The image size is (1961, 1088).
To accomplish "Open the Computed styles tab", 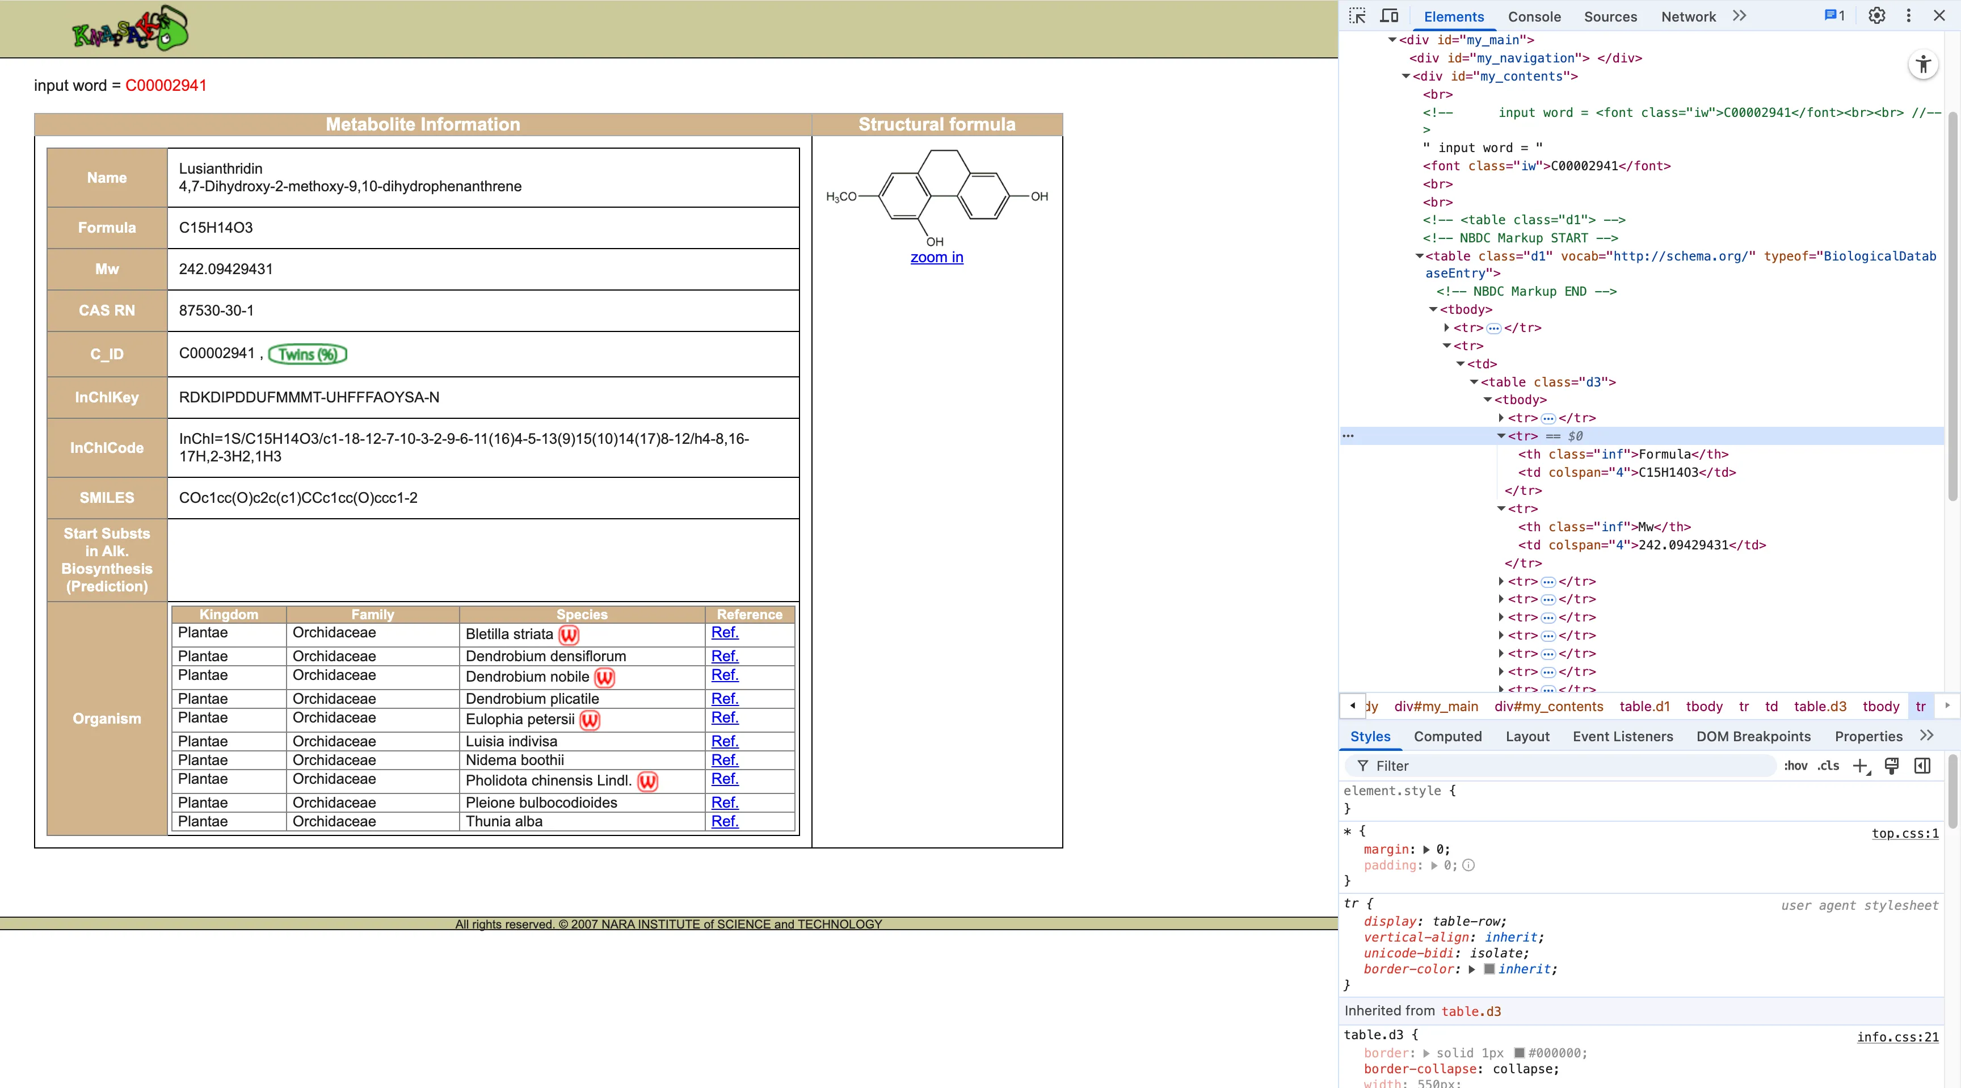I will [x=1447, y=736].
